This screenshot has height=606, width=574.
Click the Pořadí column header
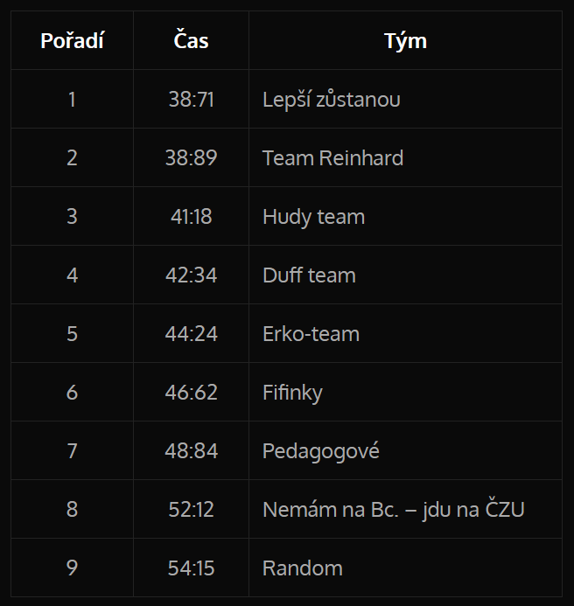point(72,40)
